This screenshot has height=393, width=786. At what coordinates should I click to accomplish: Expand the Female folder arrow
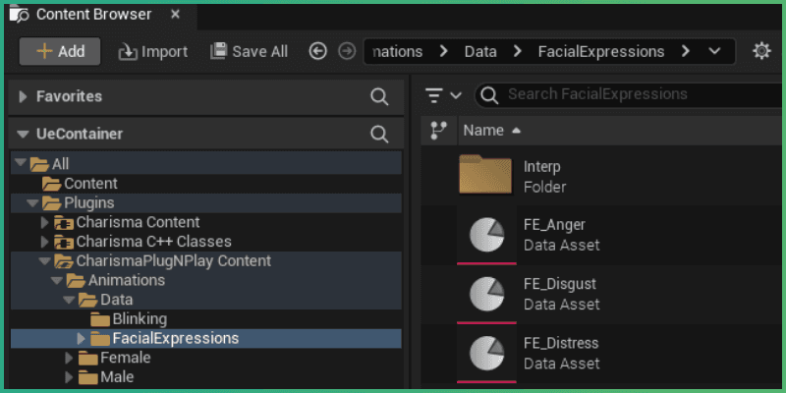click(69, 358)
